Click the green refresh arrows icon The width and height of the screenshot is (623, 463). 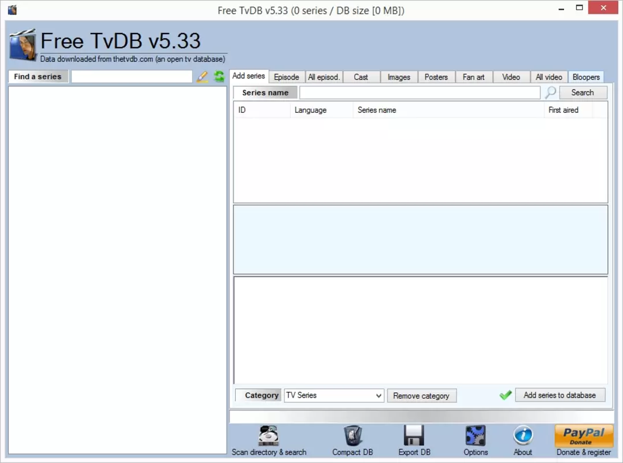tap(219, 76)
